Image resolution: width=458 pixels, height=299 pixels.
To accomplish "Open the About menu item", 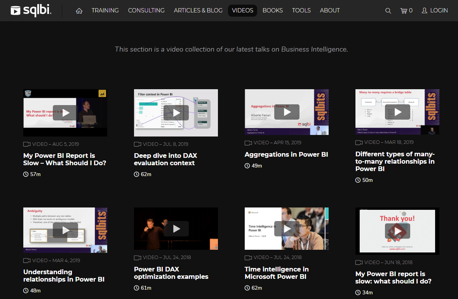I will pyautogui.click(x=330, y=10).
